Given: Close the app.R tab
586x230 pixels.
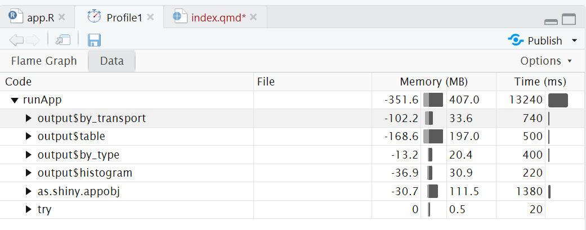Looking at the screenshot, I should click(62, 17).
